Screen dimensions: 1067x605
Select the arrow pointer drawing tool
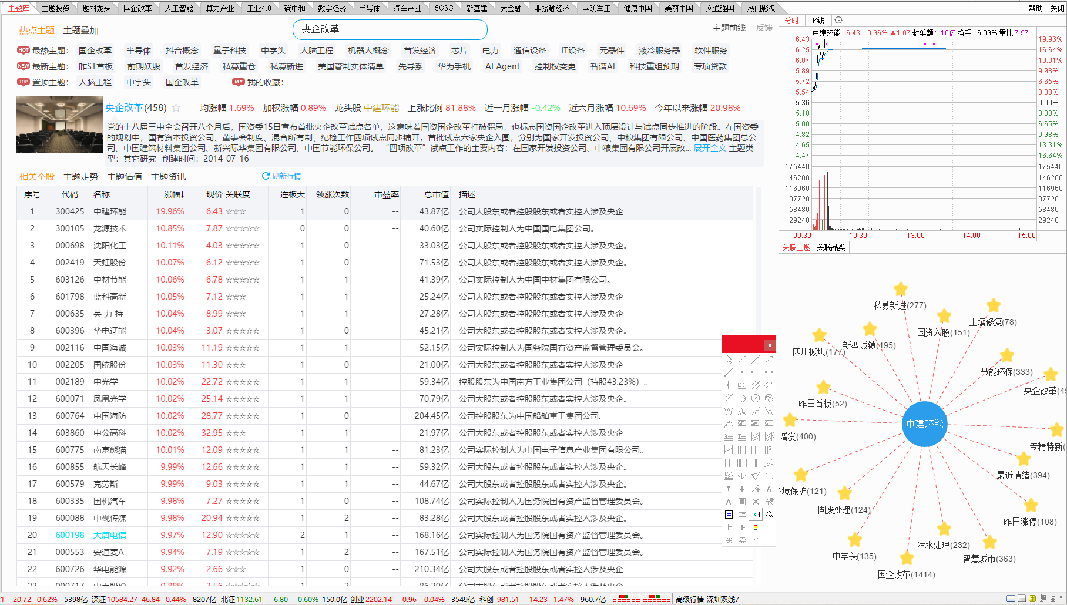click(729, 359)
